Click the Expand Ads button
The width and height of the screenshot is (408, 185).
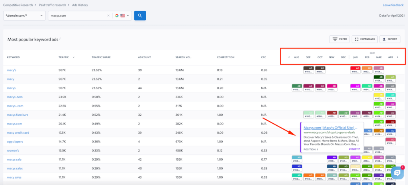click(365, 39)
